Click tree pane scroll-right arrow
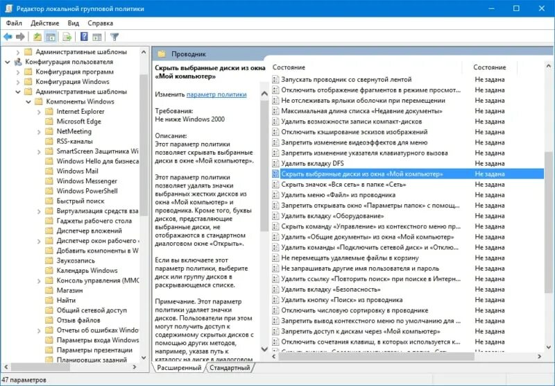Screen dimensions: 555x386 135,367
